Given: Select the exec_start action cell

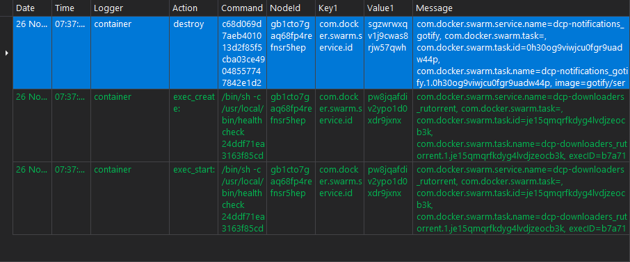Looking at the screenshot, I should pos(194,198).
